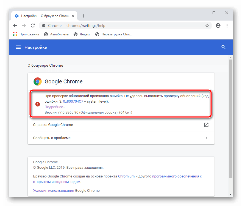Open the Apps shortcut (Приложения)
The width and height of the screenshot is (242, 206).
click(26, 34)
